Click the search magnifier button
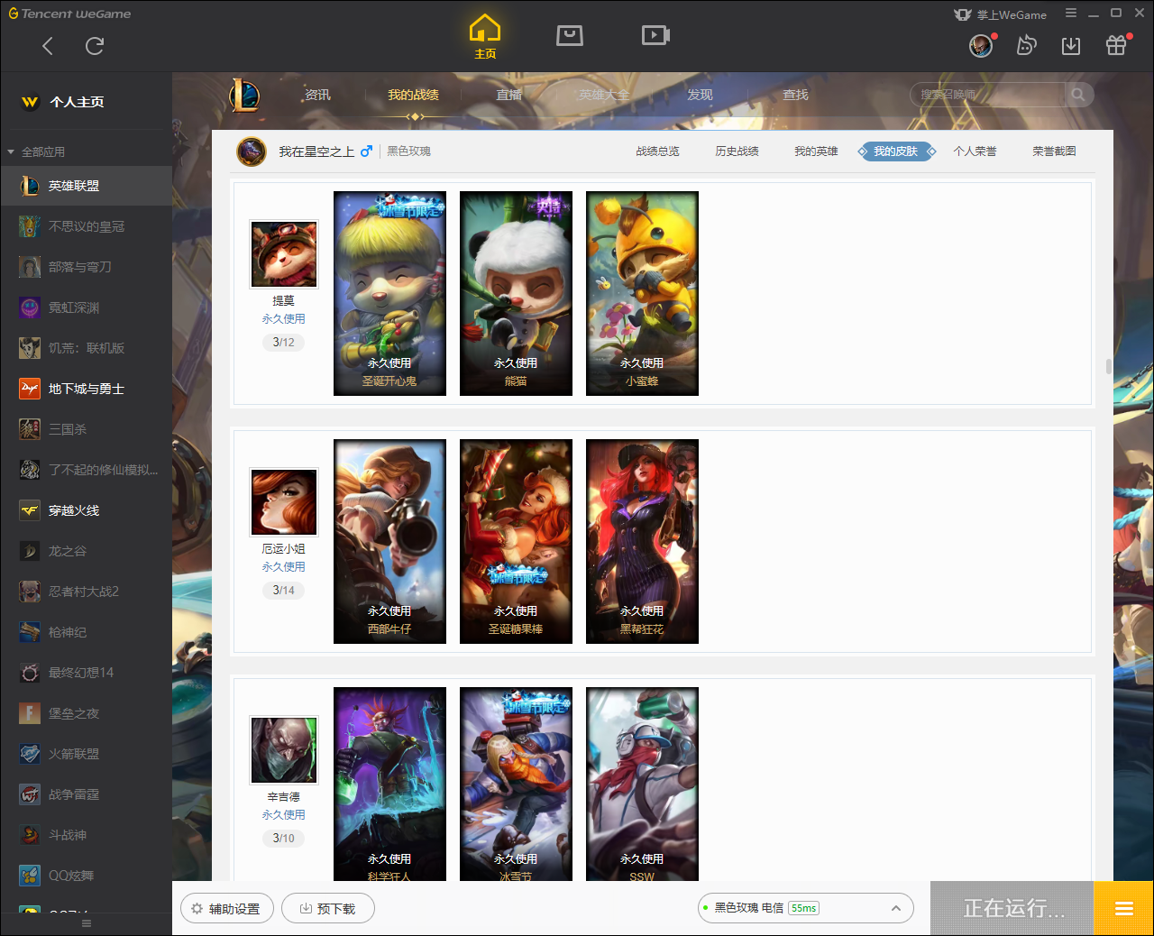The image size is (1154, 936). 1078,95
